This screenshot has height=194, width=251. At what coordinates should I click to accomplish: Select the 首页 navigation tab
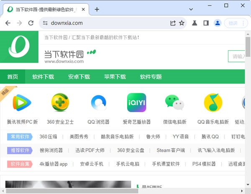pyautogui.click(x=13, y=77)
